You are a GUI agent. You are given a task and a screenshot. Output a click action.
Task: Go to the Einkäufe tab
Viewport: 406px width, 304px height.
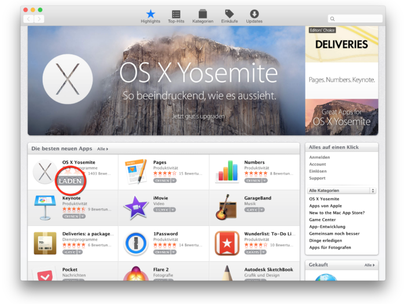230,16
